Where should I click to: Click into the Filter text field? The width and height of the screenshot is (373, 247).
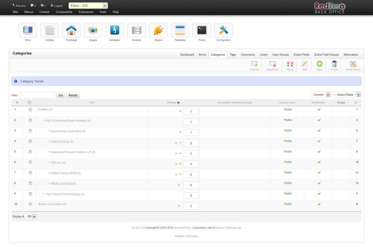pos(37,95)
